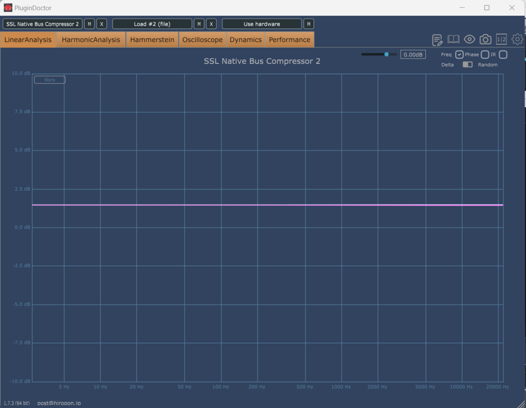This screenshot has height=408, width=526.
Task: Switch to the Hammerstein tab
Action: click(152, 40)
